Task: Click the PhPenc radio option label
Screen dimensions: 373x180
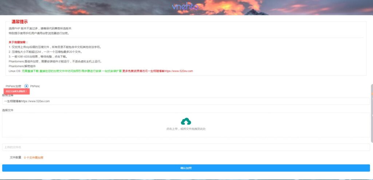Action: 35,86
